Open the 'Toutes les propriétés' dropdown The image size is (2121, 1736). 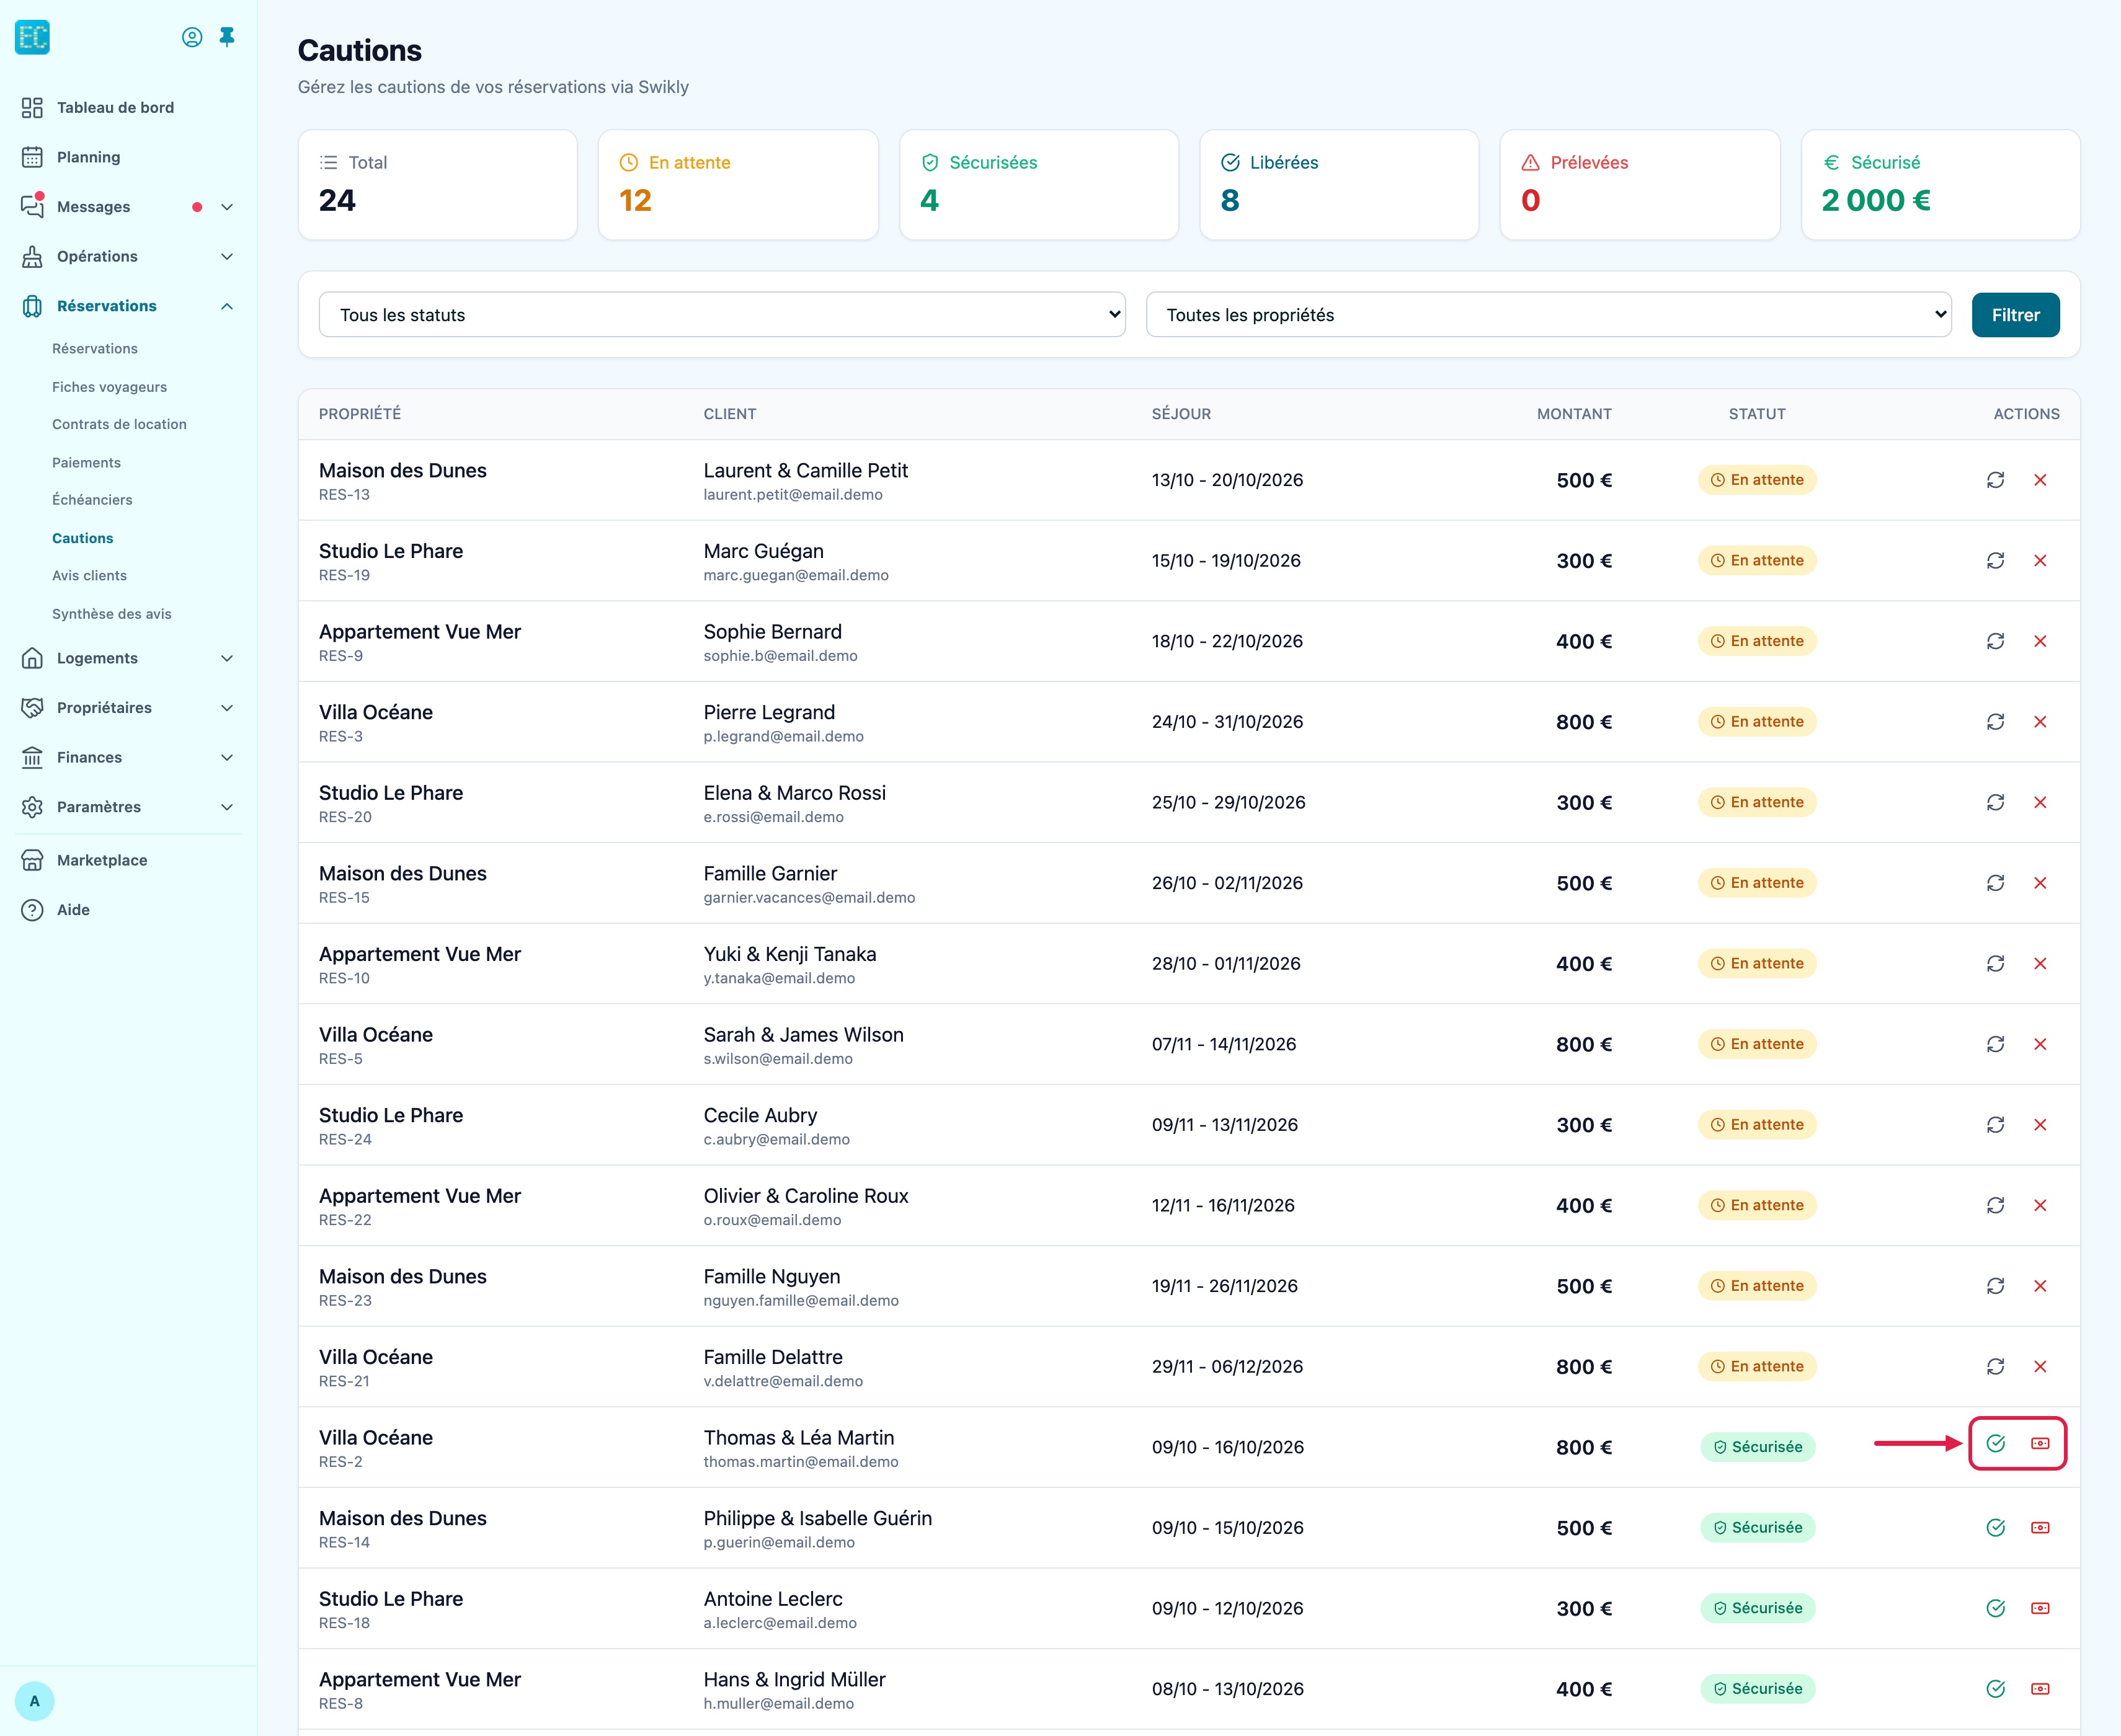[1548, 315]
